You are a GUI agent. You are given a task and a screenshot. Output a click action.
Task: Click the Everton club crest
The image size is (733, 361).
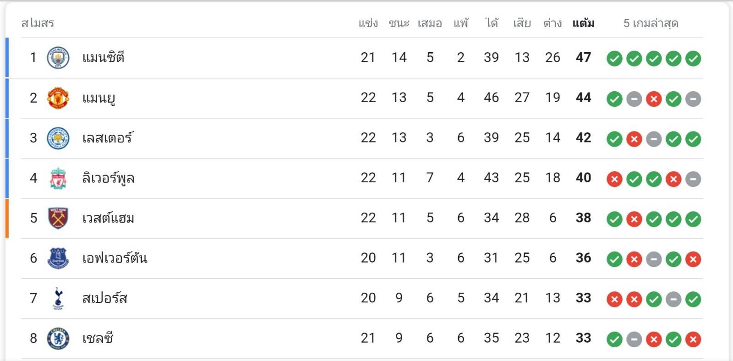[58, 258]
